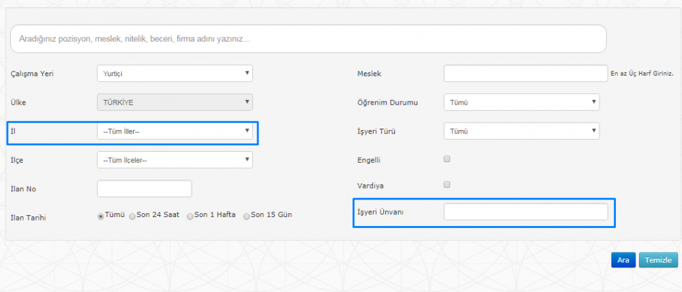682x292 pixels.
Task: Click the arrow on the Öğrenim Durumu select
Action: [x=594, y=102]
